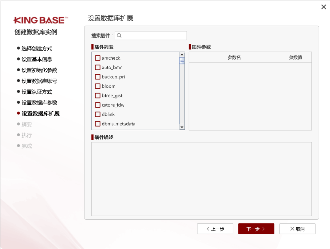Click the bloom list label
This screenshot has width=330, height=249.
(108, 86)
